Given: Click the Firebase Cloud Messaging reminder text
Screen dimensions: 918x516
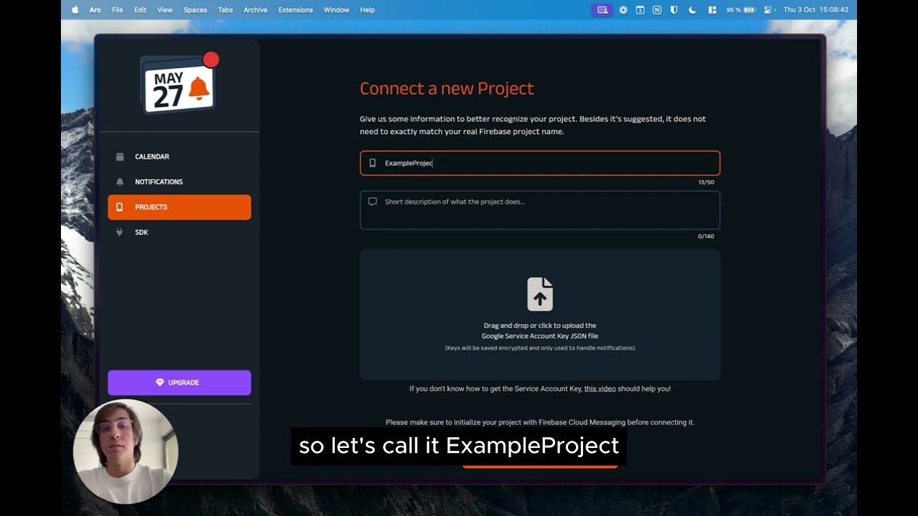Looking at the screenshot, I should 540,422.
